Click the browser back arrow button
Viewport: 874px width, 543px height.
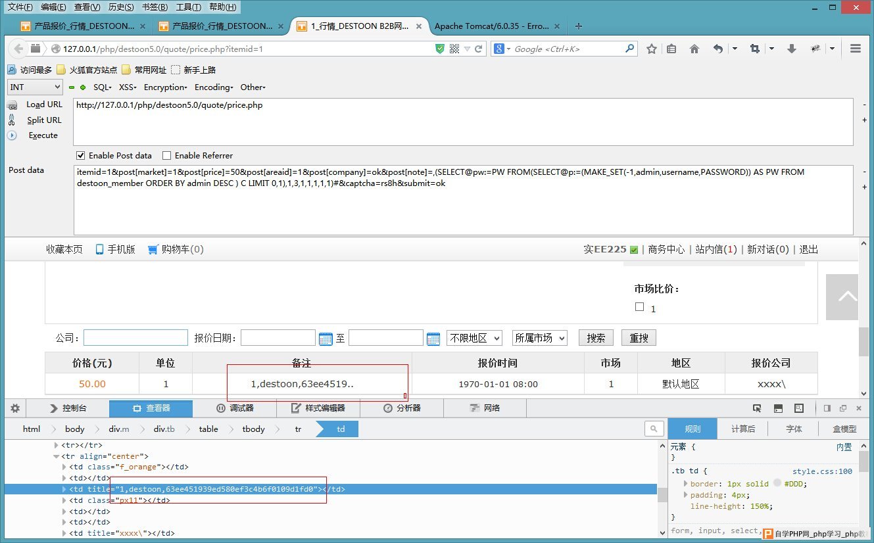(18, 49)
